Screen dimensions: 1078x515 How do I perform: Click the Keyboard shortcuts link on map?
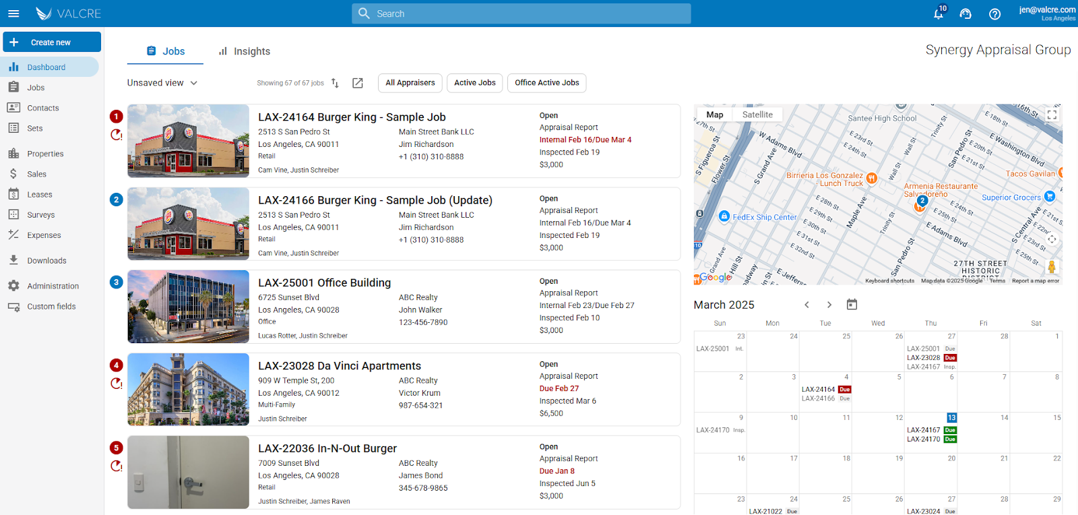[889, 281]
